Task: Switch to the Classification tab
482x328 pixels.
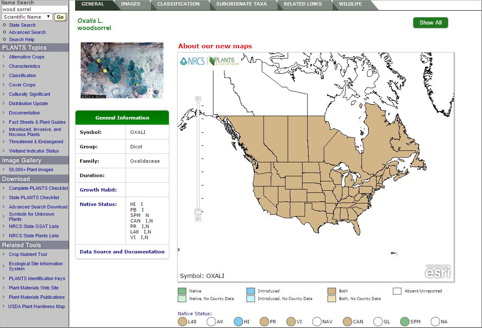Action: point(178,4)
